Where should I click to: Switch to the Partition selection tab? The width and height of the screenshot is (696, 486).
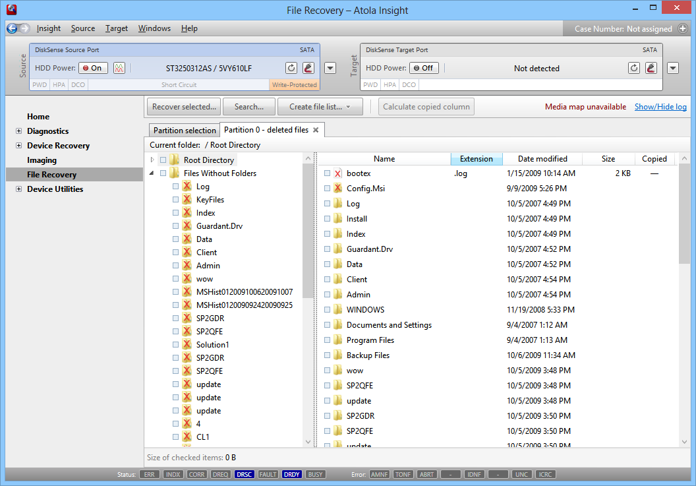184,130
